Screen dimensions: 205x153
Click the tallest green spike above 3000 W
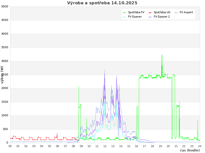coord(161,55)
